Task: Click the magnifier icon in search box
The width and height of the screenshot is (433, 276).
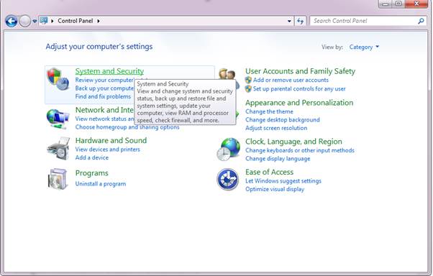Action: 421,21
